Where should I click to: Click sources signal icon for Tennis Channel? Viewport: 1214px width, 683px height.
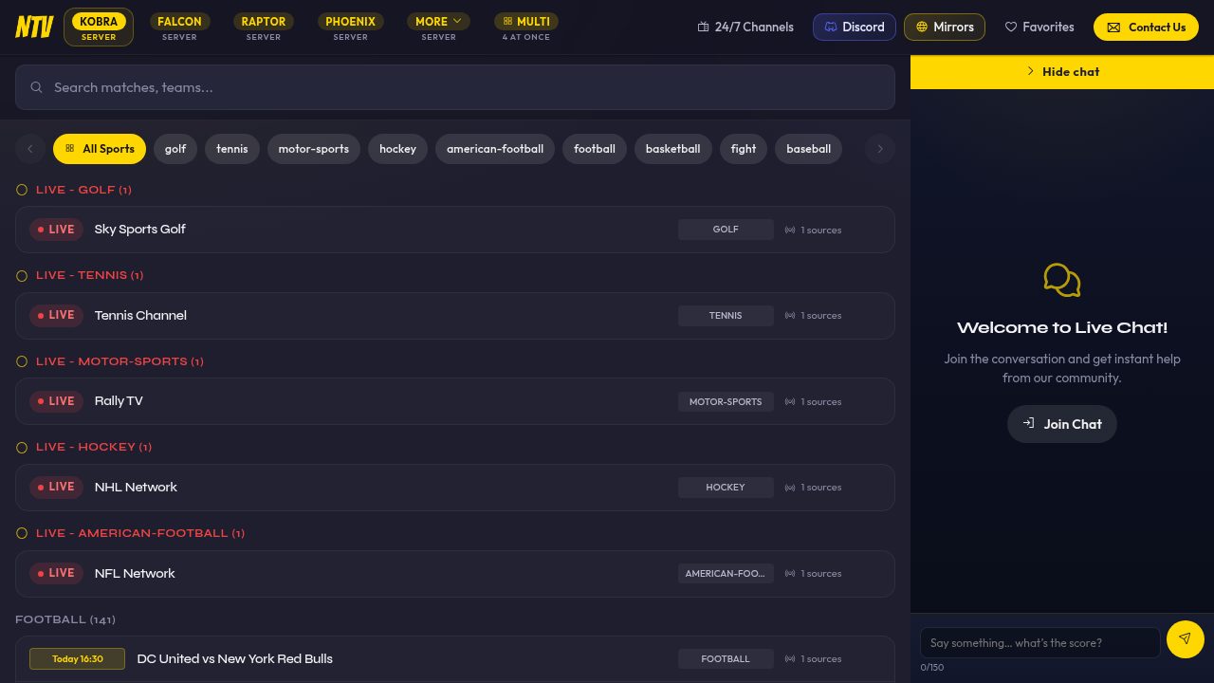click(x=790, y=316)
